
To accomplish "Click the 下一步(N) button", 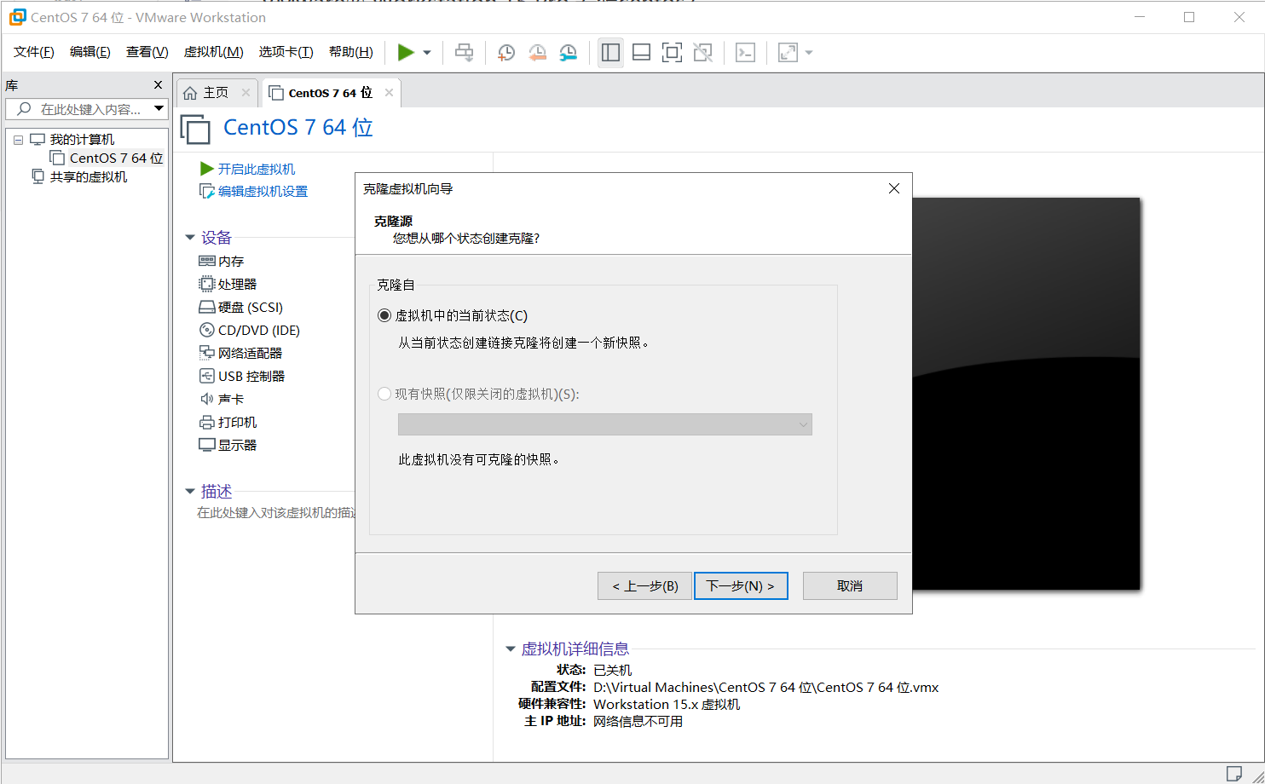I will 741,586.
